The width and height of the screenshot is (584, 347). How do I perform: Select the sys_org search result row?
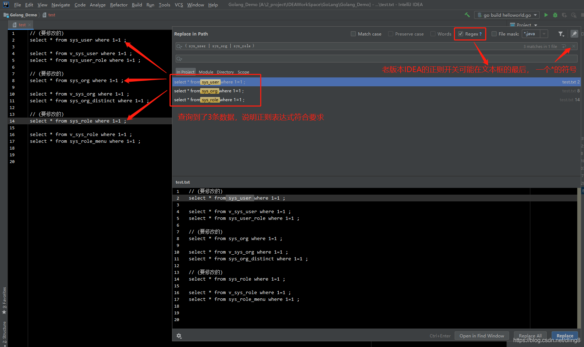click(376, 91)
